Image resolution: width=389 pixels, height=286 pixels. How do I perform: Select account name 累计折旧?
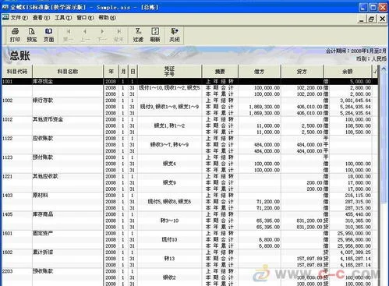(x=43, y=252)
